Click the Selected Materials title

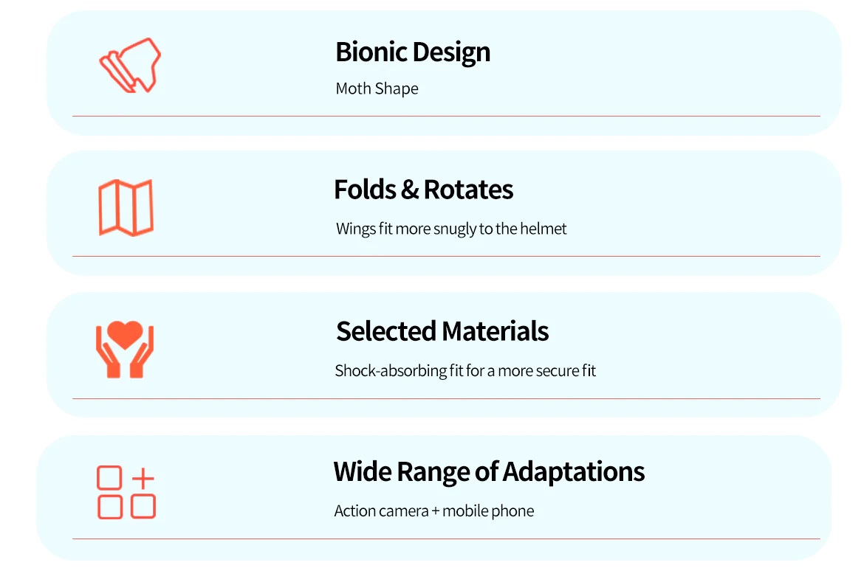coord(442,331)
